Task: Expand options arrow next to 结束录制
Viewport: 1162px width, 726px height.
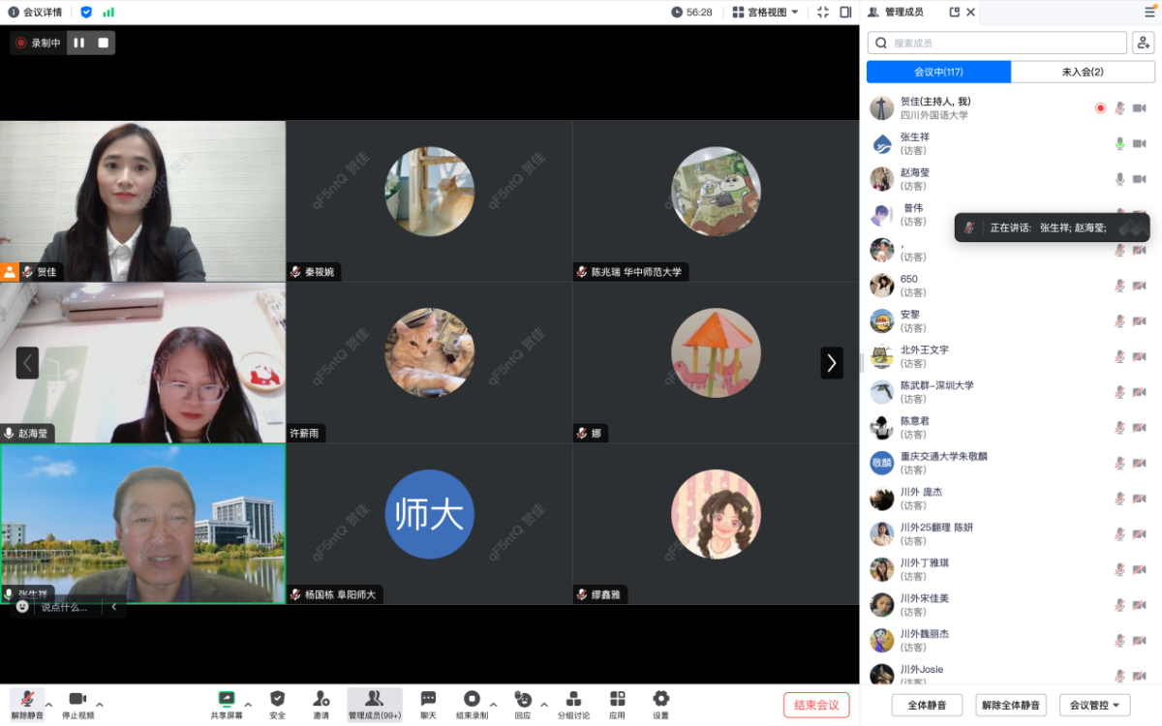Action: point(494,704)
